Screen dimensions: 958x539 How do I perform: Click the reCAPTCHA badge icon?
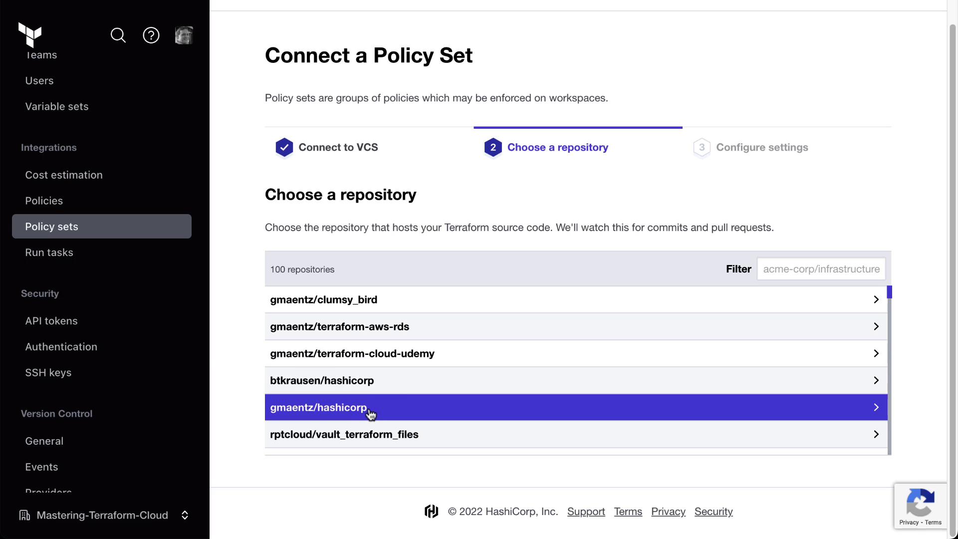pyautogui.click(x=920, y=502)
